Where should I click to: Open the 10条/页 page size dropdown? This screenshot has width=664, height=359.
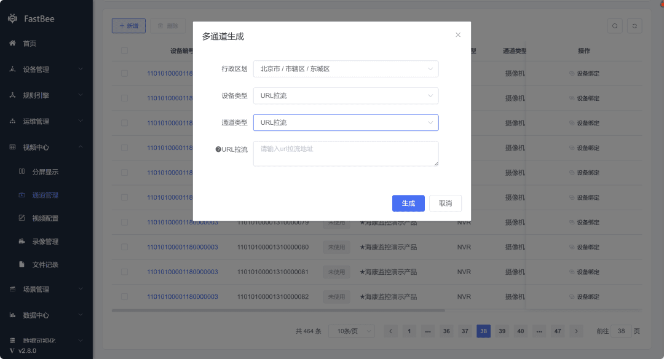[x=352, y=331]
